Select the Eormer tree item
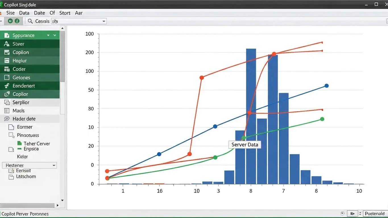Viewport: 388px width, 218px height. coord(24,127)
